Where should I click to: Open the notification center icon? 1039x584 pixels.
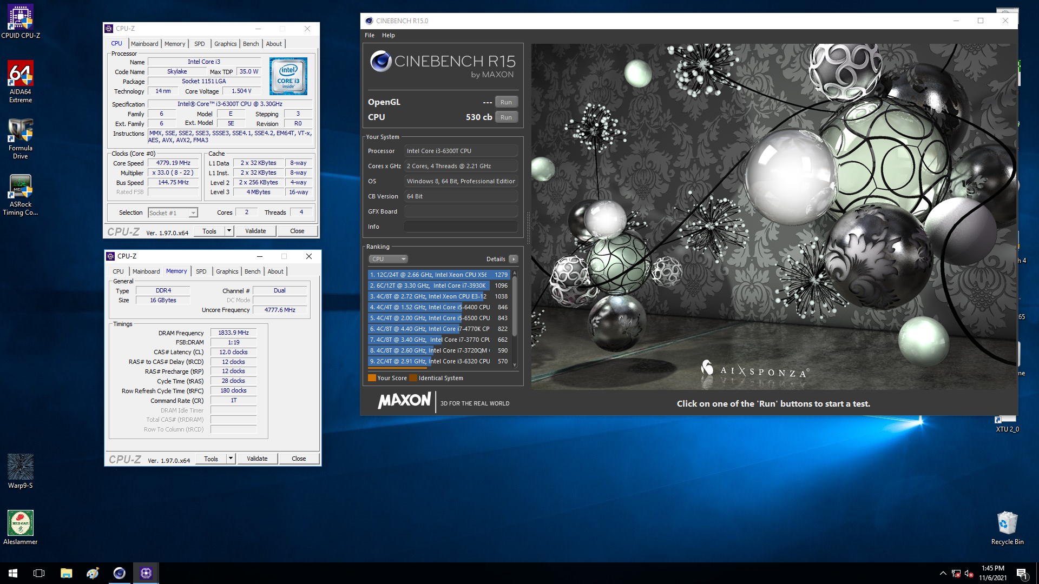pyautogui.click(x=1022, y=573)
